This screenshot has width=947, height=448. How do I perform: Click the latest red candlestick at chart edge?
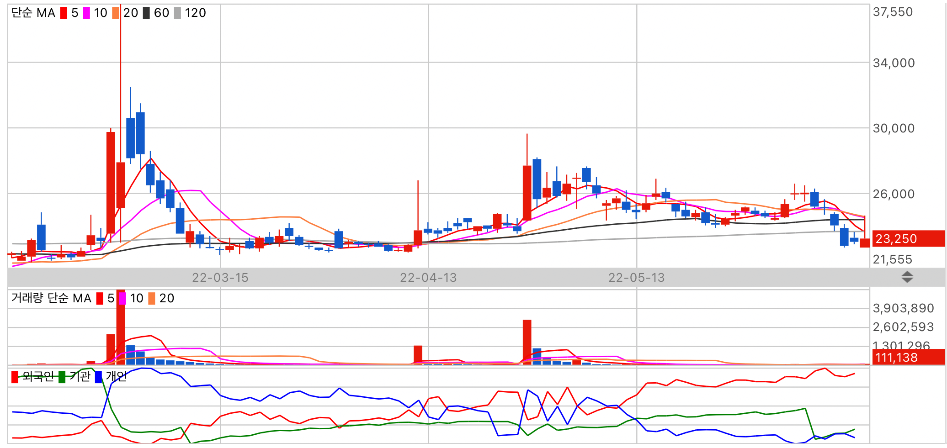(x=865, y=232)
